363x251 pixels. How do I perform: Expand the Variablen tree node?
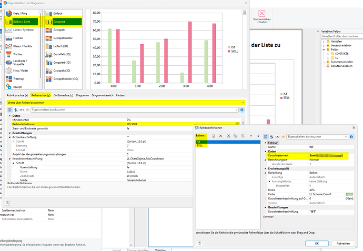coord(324,42)
